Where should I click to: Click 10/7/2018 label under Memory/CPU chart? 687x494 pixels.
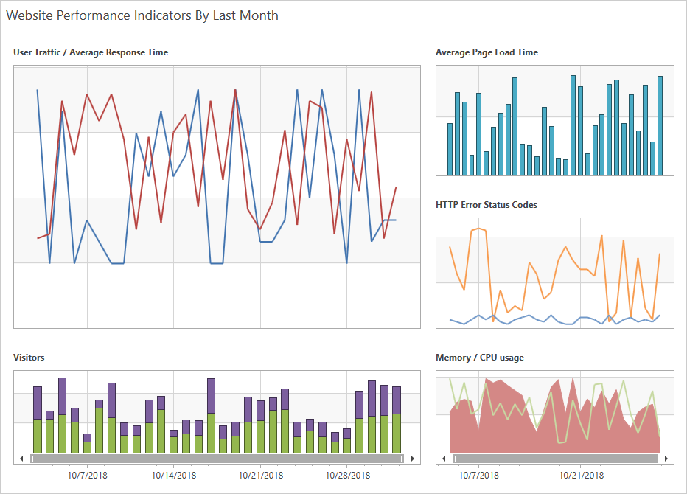click(478, 475)
